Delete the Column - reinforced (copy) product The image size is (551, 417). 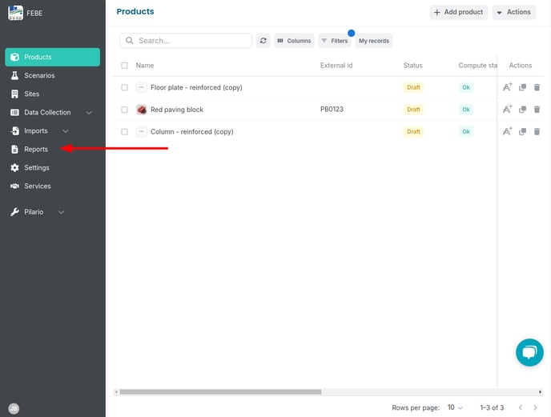[537, 132]
